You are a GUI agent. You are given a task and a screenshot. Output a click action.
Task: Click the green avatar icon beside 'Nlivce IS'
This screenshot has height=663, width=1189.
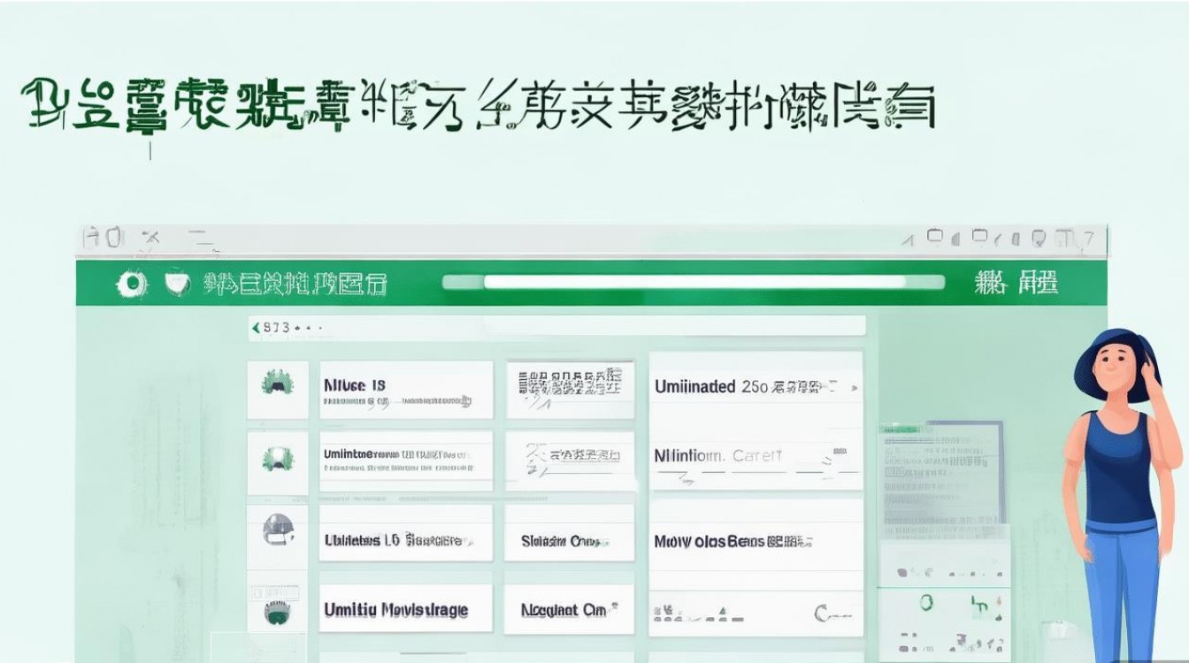coord(277,383)
